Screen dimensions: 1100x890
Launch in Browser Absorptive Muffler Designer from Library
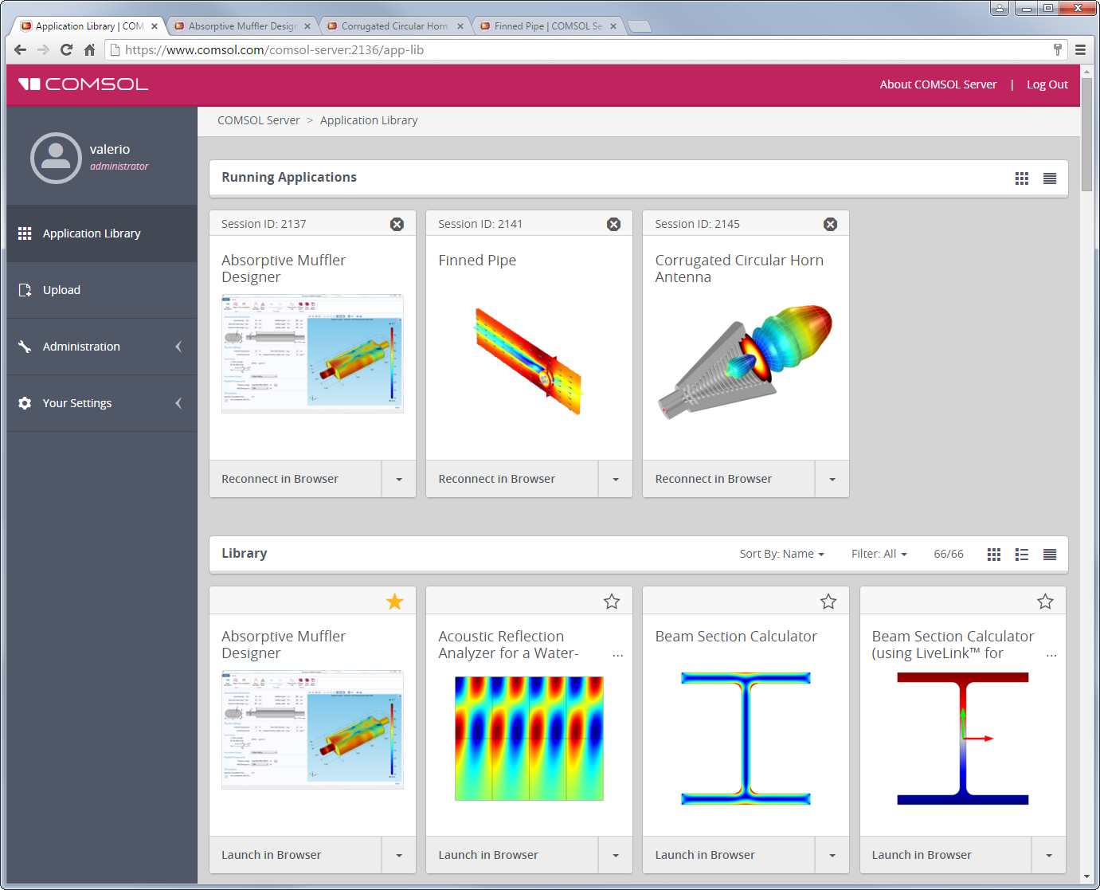[x=296, y=855]
